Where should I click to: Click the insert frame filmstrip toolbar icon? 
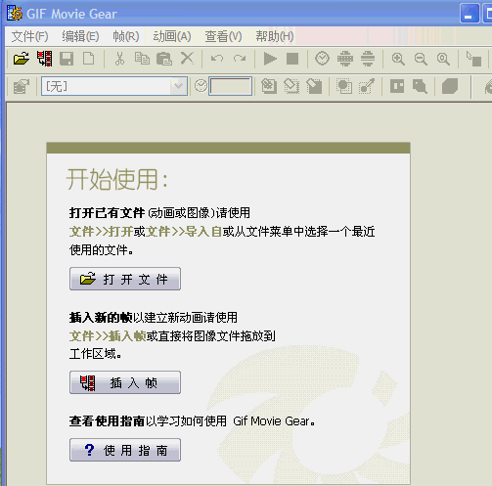coord(44,59)
